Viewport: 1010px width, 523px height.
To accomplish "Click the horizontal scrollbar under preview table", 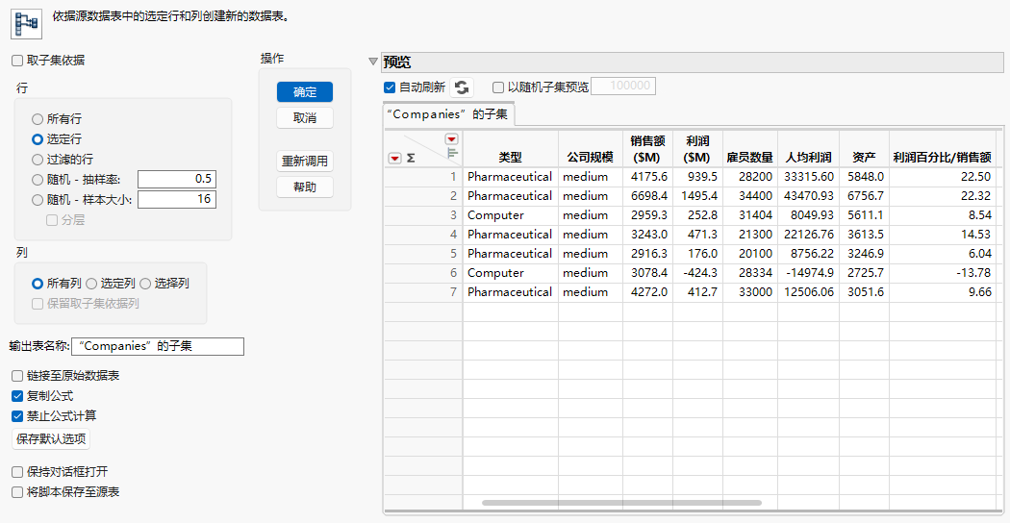I will (x=621, y=503).
